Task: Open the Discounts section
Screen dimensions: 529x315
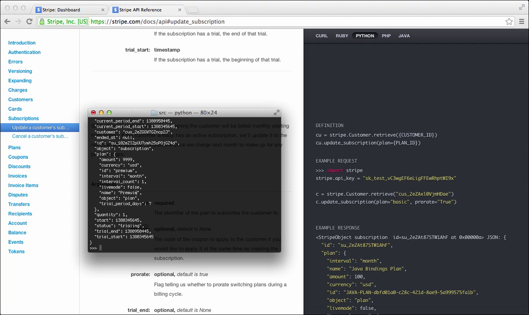Action: 19,167
